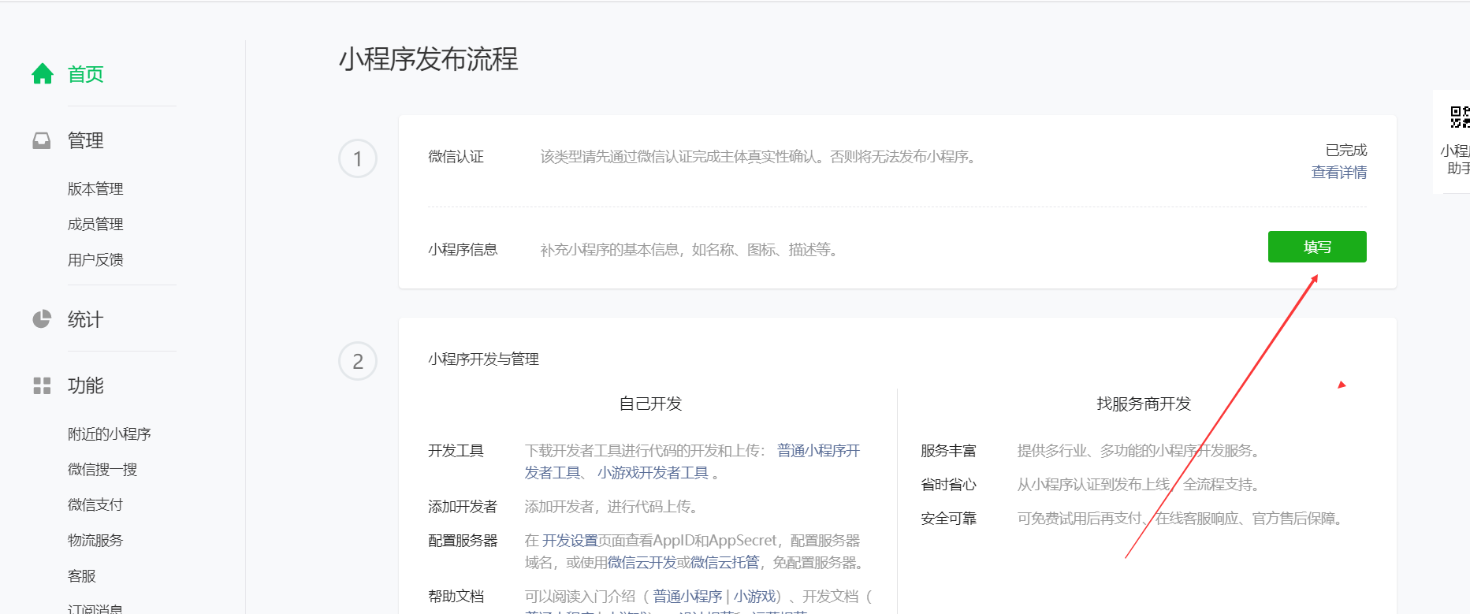Click the 功能 grid icon

coord(42,385)
